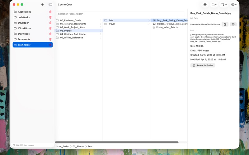This screenshot has width=249, height=155.
Task: Select Applications in the sidebar
Action: pos(33,12)
